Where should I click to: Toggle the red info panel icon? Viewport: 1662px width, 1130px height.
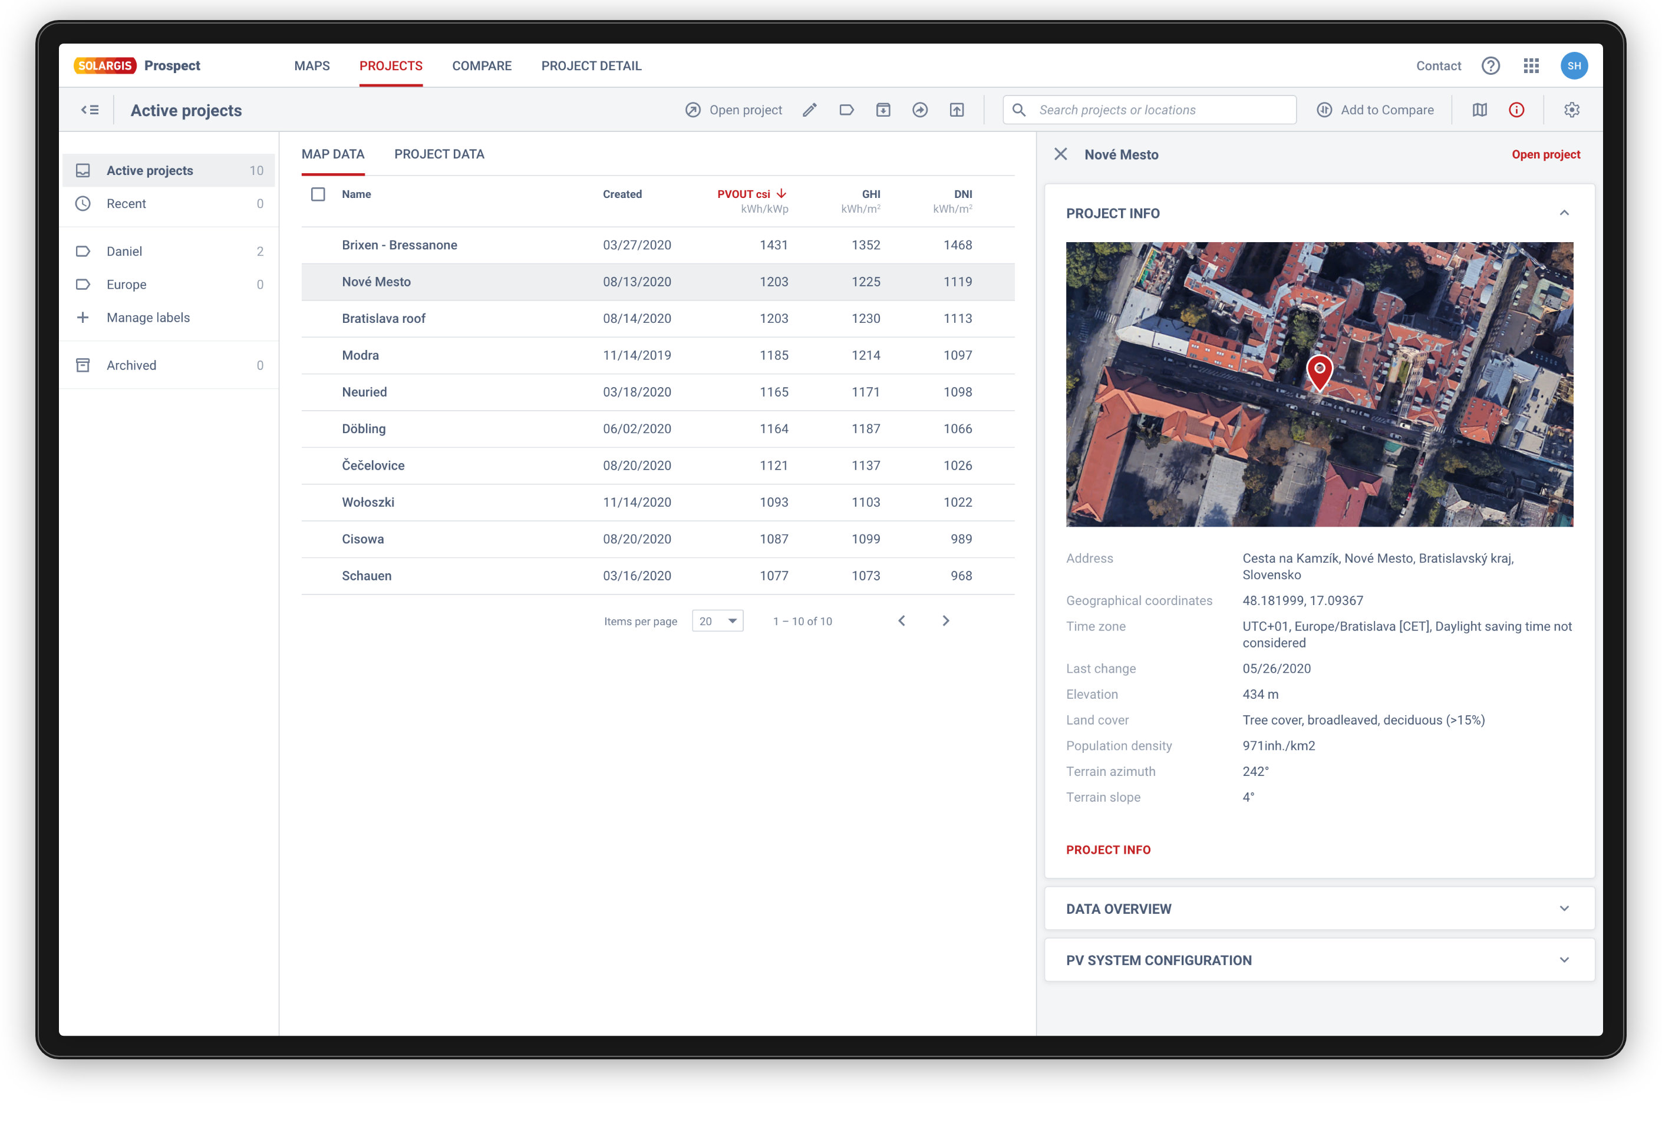click(1517, 110)
